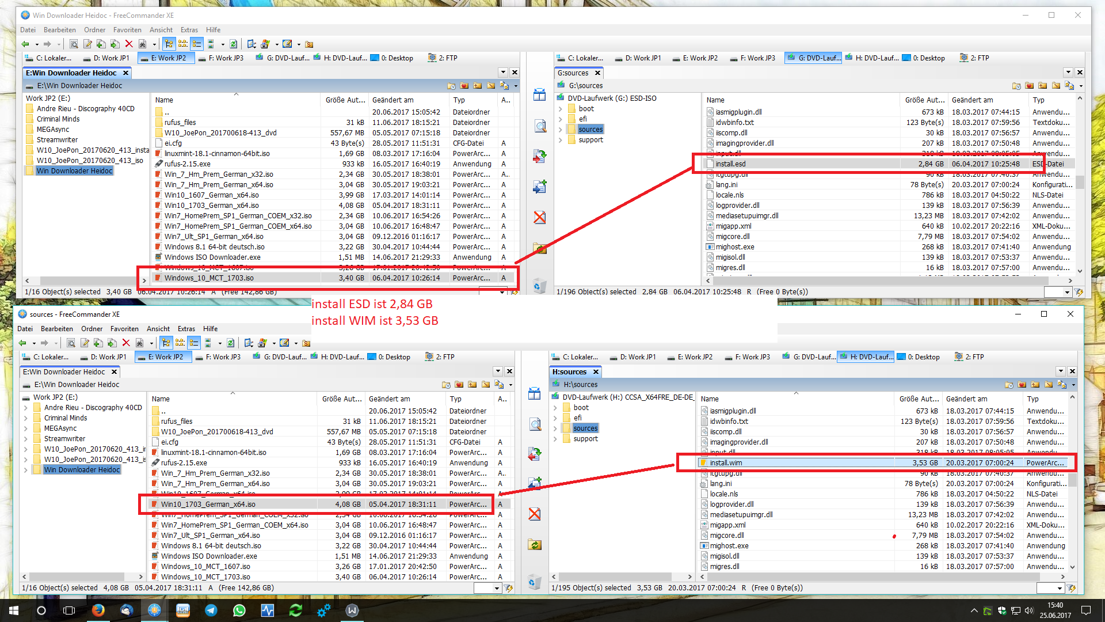Expand the support folder in G: tree

tap(561, 140)
